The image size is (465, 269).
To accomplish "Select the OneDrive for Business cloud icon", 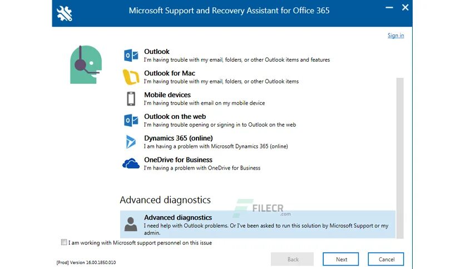I will click(x=131, y=163).
